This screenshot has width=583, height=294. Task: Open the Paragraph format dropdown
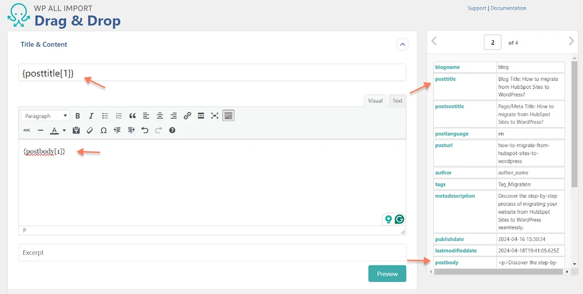(x=46, y=116)
